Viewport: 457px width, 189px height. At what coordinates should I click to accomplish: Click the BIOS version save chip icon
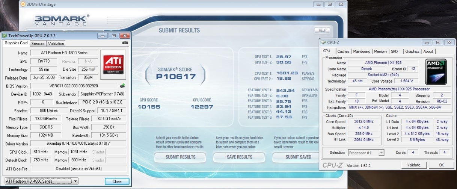pyautogui.click(x=122, y=86)
